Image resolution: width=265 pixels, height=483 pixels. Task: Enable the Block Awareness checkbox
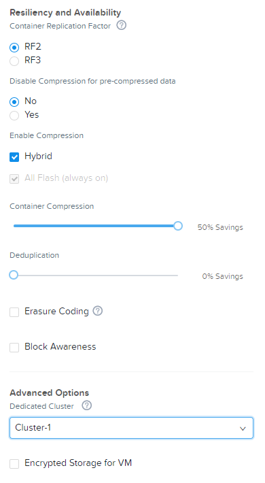click(x=14, y=348)
